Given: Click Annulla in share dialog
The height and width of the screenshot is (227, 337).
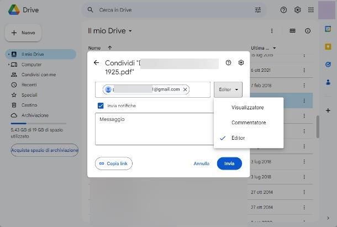Looking at the screenshot, I should pyautogui.click(x=202, y=163).
